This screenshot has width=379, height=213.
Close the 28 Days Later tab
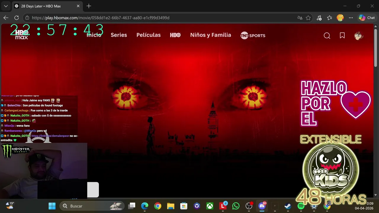click(x=78, y=6)
